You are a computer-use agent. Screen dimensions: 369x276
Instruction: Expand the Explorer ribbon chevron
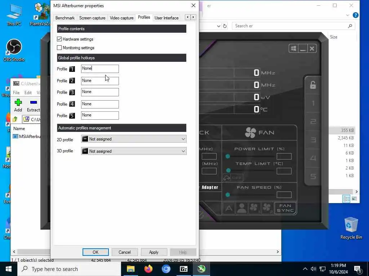tap(348, 15)
